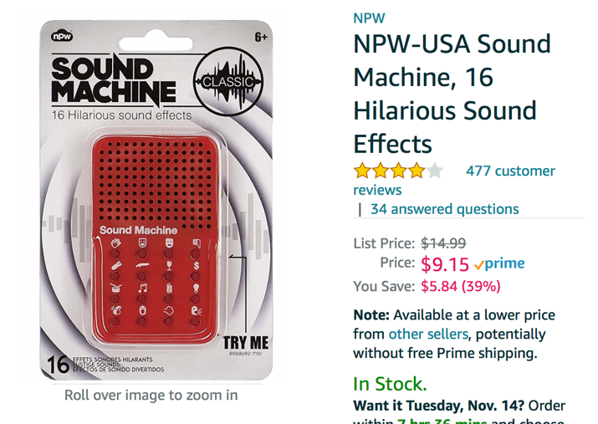Open the 477 customer reviews link

(x=509, y=171)
